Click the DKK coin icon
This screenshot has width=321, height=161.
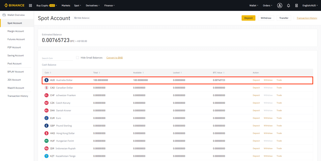pyautogui.click(x=46, y=110)
